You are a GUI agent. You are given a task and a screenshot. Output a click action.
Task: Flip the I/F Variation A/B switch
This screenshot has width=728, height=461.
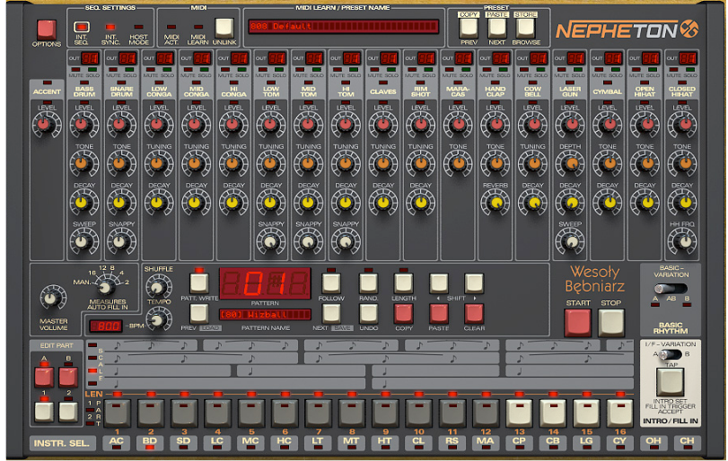[671, 355]
